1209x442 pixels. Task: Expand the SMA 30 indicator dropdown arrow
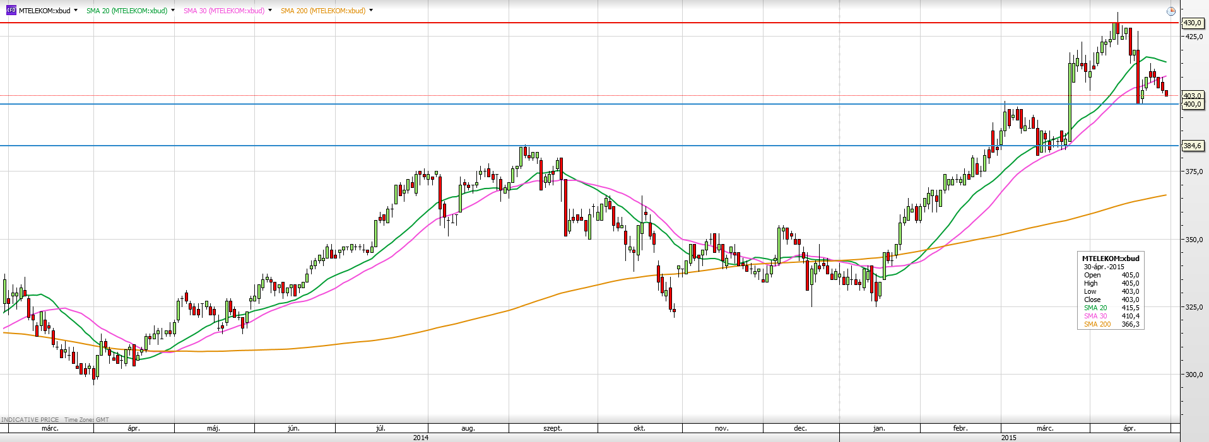click(270, 10)
